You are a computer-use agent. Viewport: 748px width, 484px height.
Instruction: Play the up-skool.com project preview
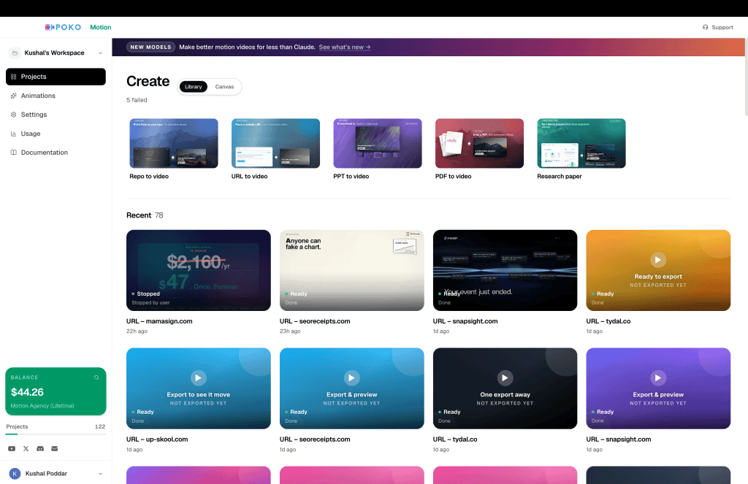199,378
